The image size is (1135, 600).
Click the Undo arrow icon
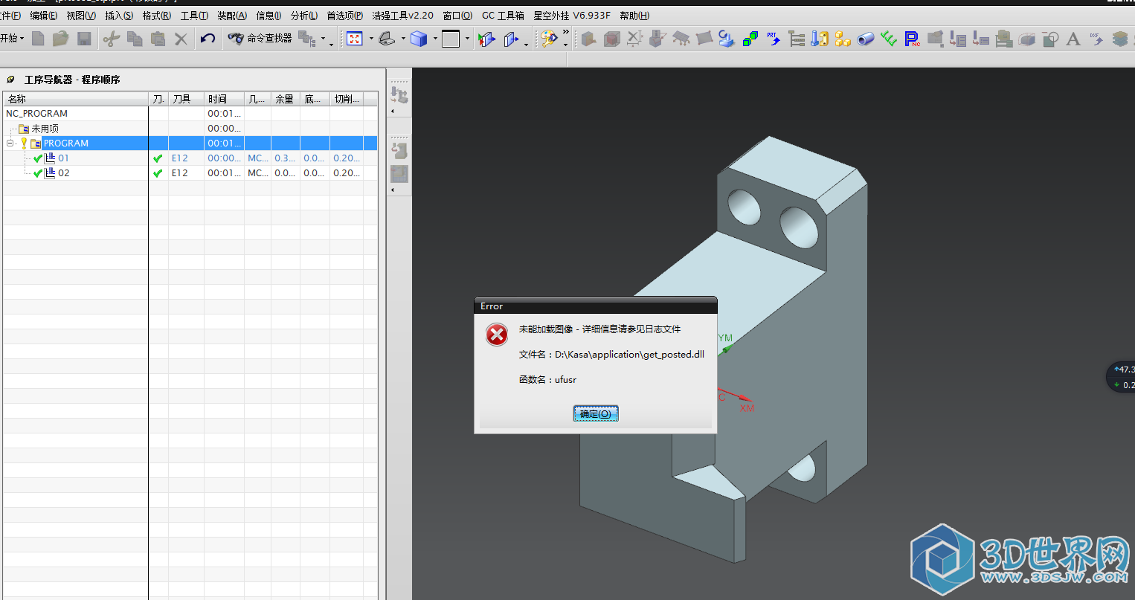coord(208,39)
